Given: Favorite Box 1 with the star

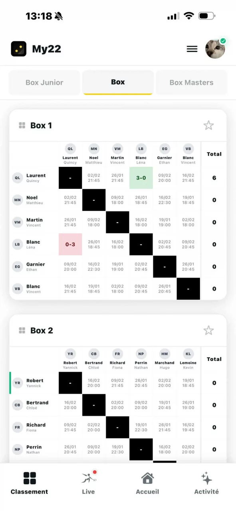Looking at the screenshot, I should pyautogui.click(x=208, y=125).
